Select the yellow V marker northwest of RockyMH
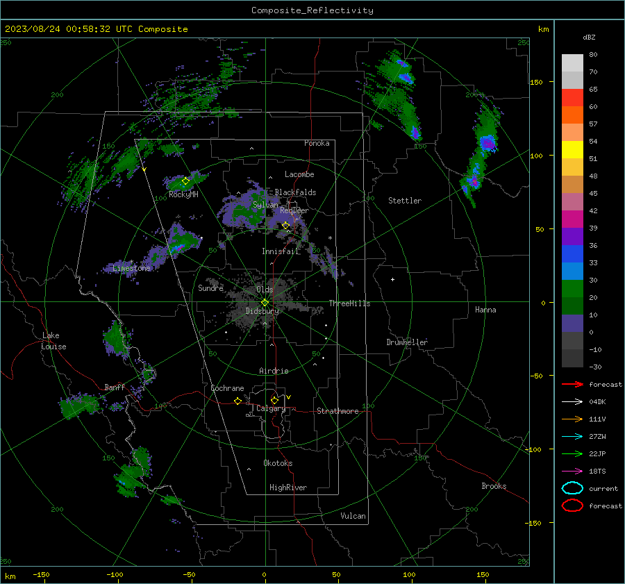The height and width of the screenshot is (584, 625). pyautogui.click(x=144, y=169)
